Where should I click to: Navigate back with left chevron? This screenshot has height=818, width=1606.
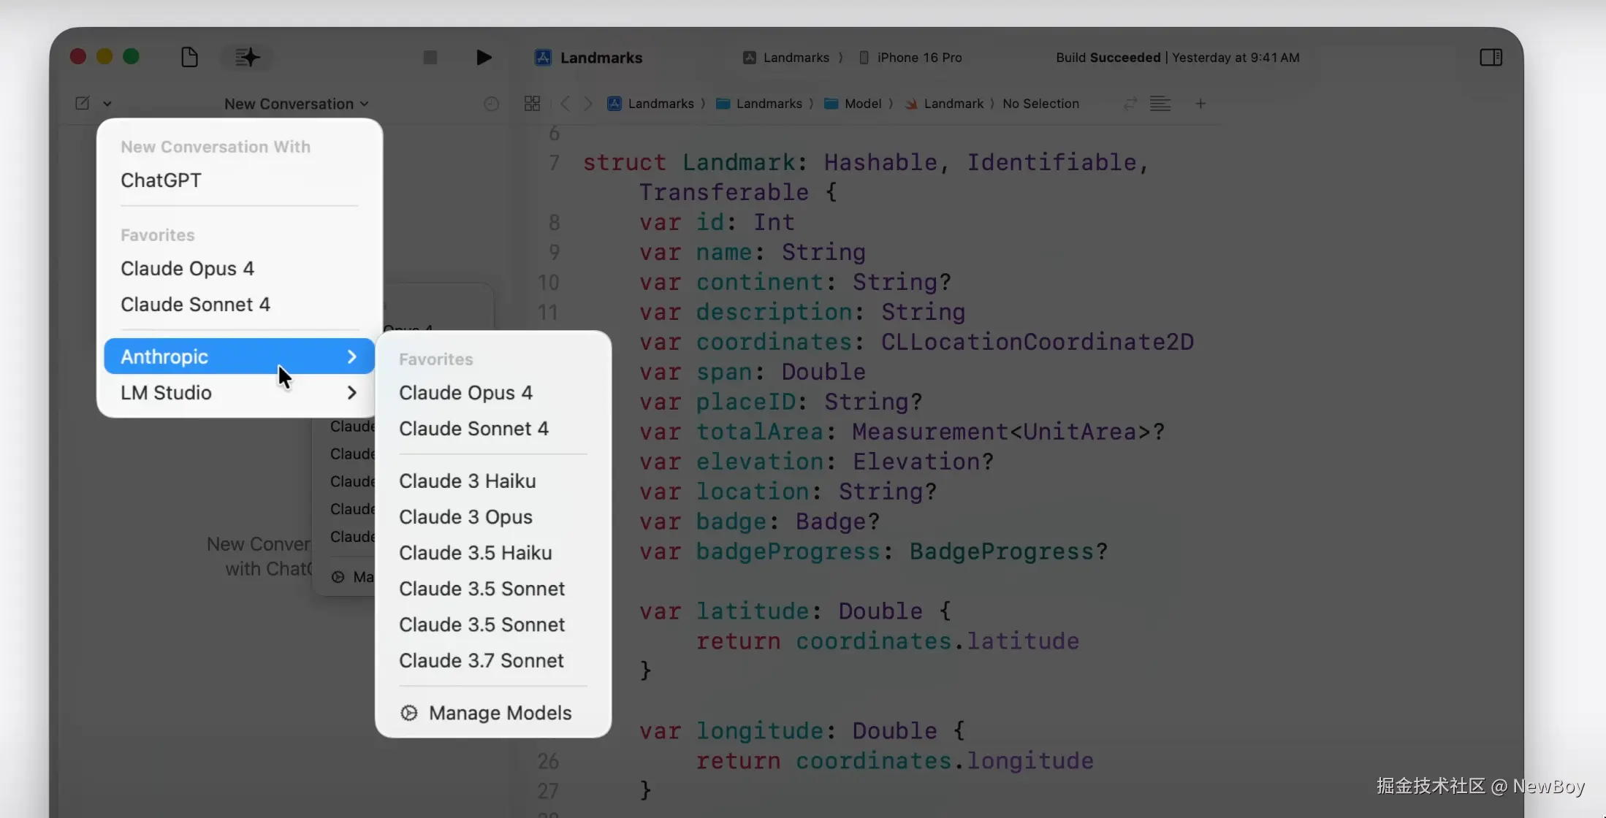pyautogui.click(x=565, y=104)
